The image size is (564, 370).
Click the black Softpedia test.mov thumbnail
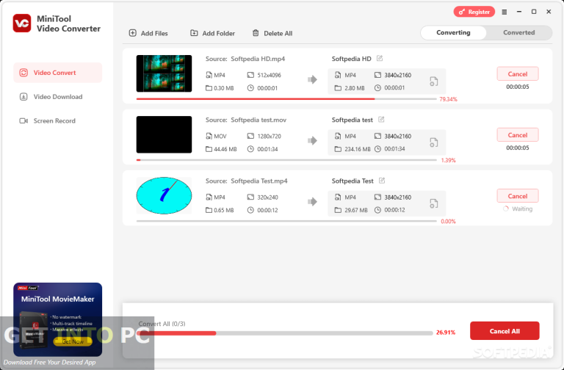pos(164,134)
